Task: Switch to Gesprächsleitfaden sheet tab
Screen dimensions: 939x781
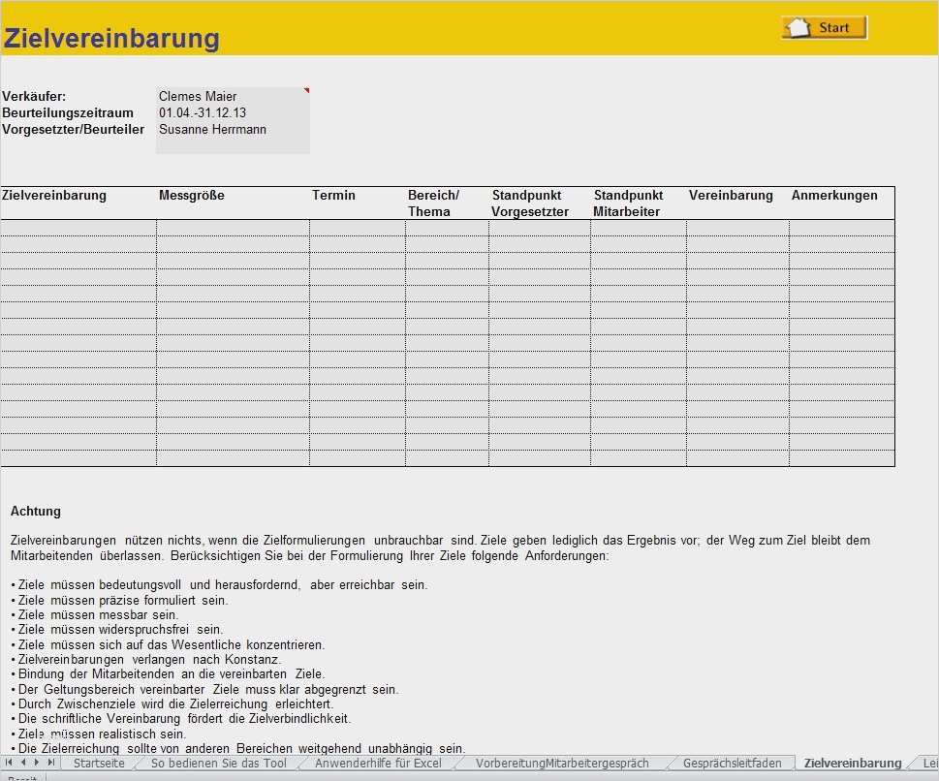Action: coord(732,763)
